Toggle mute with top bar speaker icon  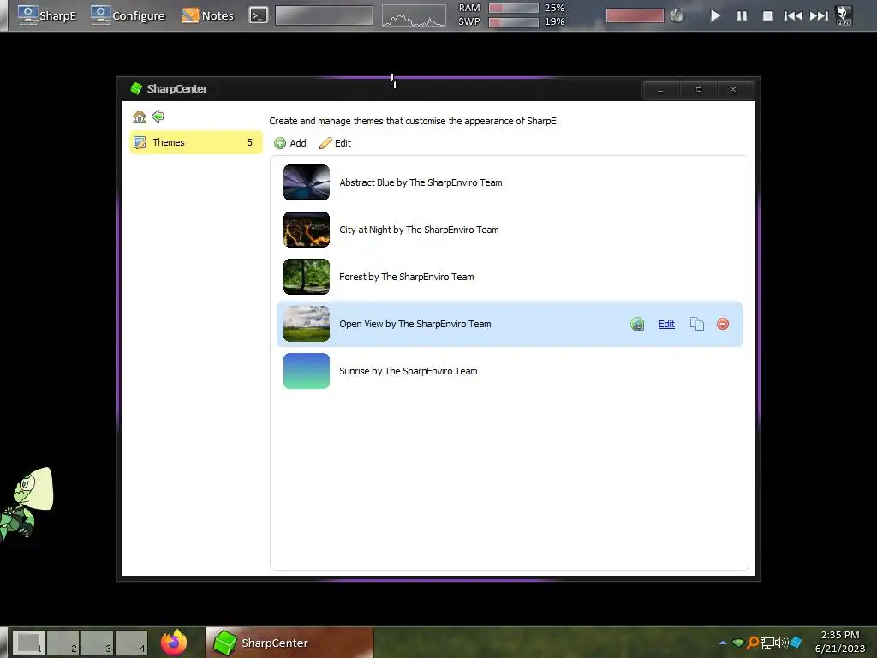[677, 15]
